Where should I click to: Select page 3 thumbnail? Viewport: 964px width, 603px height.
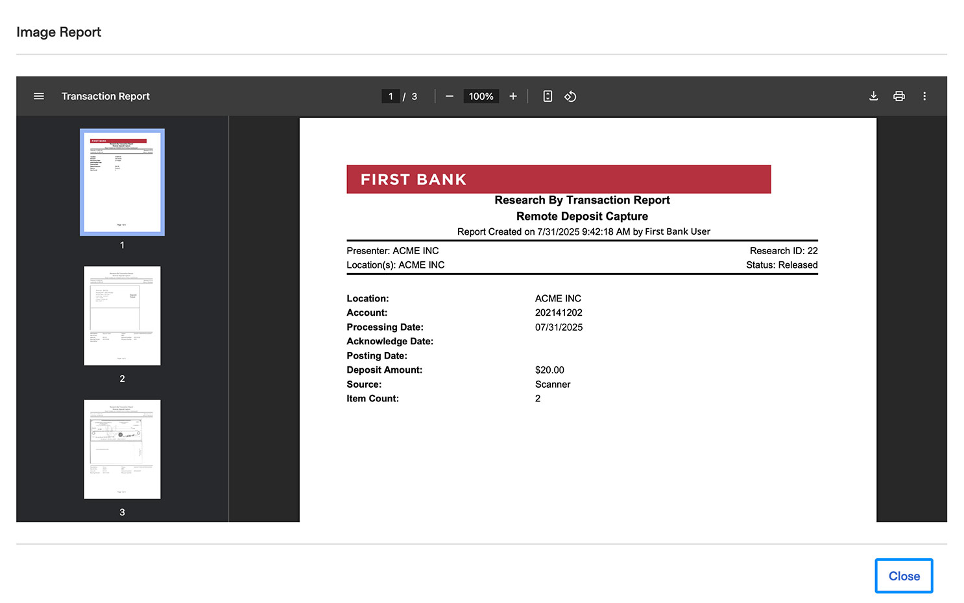pyautogui.click(x=122, y=449)
